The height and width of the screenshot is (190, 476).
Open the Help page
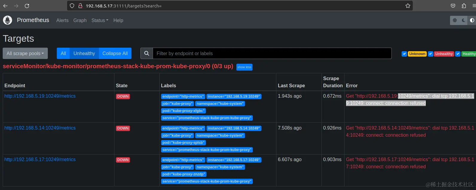118,20
